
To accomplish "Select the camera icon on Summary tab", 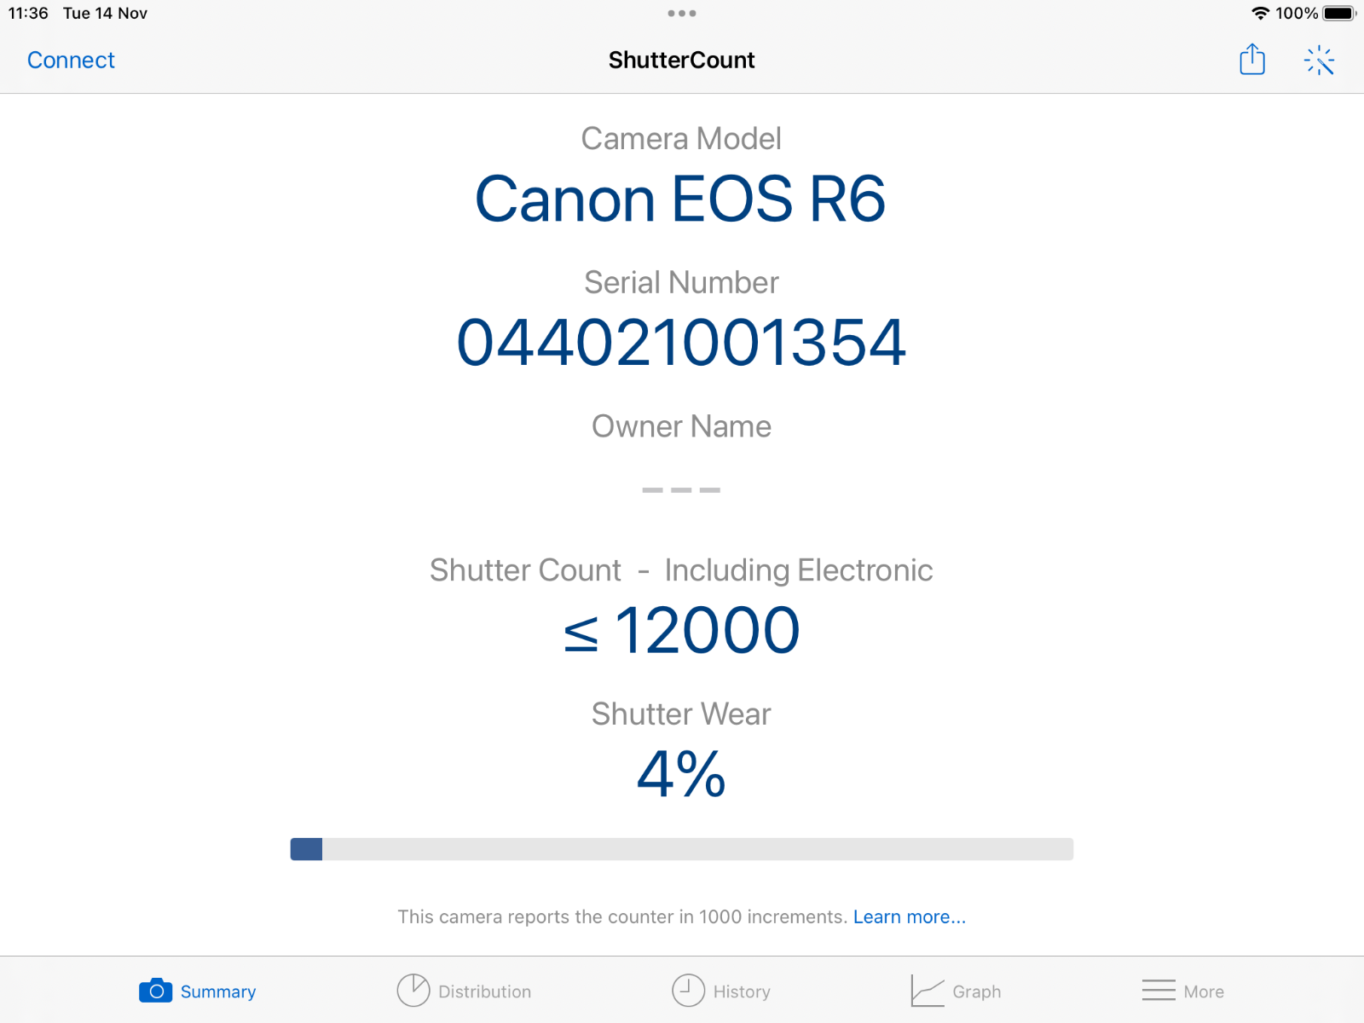I will tap(157, 991).
